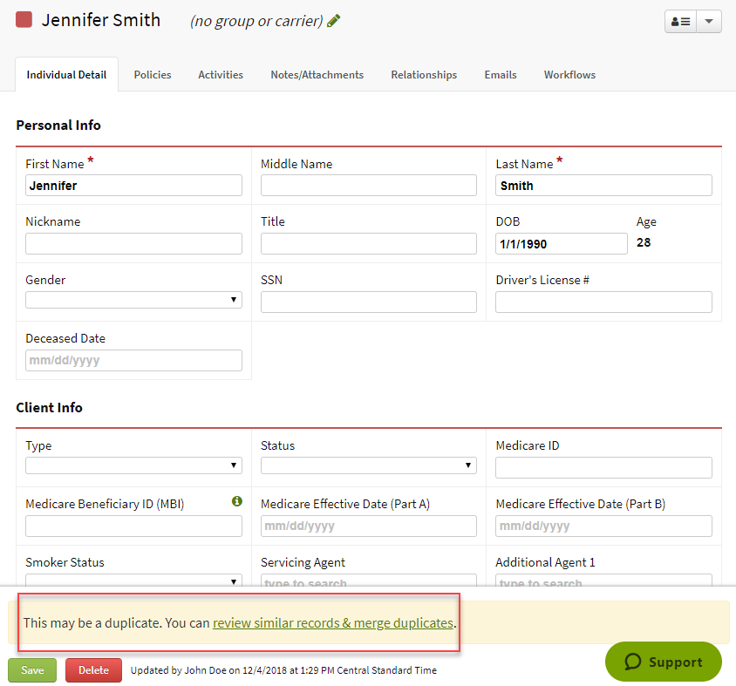736x686 pixels.
Task: Click the green Save button
Action: point(32,670)
